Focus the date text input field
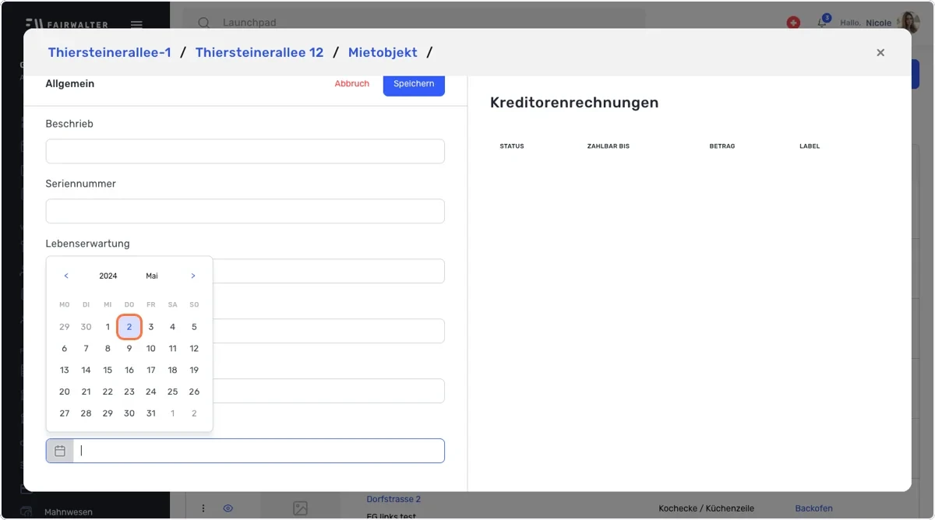Image resolution: width=935 pixels, height=520 pixels. (259, 451)
